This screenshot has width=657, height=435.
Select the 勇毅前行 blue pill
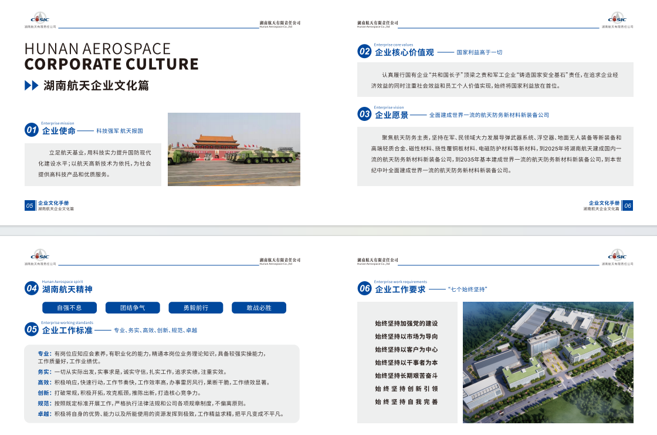coord(195,308)
